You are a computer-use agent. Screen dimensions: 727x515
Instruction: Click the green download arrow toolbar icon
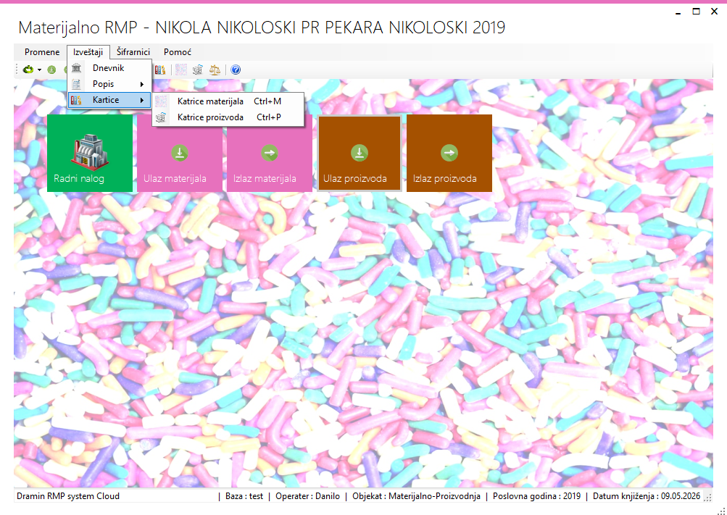51,70
